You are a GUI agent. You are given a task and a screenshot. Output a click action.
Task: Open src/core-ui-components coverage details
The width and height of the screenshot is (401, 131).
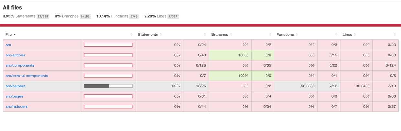click(27, 76)
